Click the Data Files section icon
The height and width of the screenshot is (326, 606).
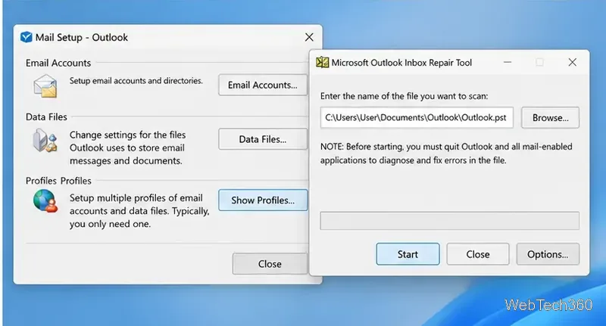pyautogui.click(x=45, y=140)
